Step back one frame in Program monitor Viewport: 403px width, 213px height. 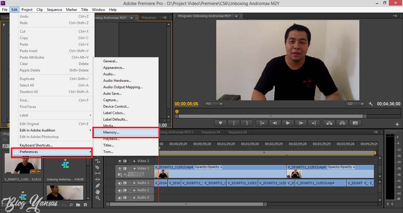pyautogui.click(x=275, y=123)
